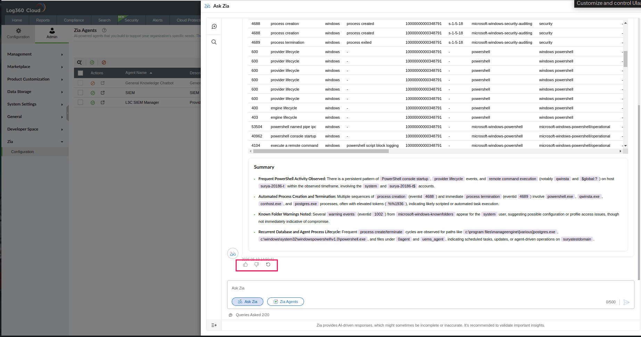Click the disable agents toolbar icon
Image resolution: width=641 pixels, height=337 pixels.
tap(104, 62)
